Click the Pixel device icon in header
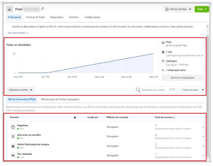The height and width of the screenshot is (166, 213). (9, 9)
